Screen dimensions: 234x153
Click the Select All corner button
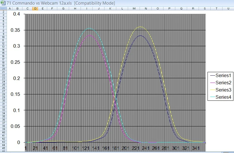click(3, 8)
